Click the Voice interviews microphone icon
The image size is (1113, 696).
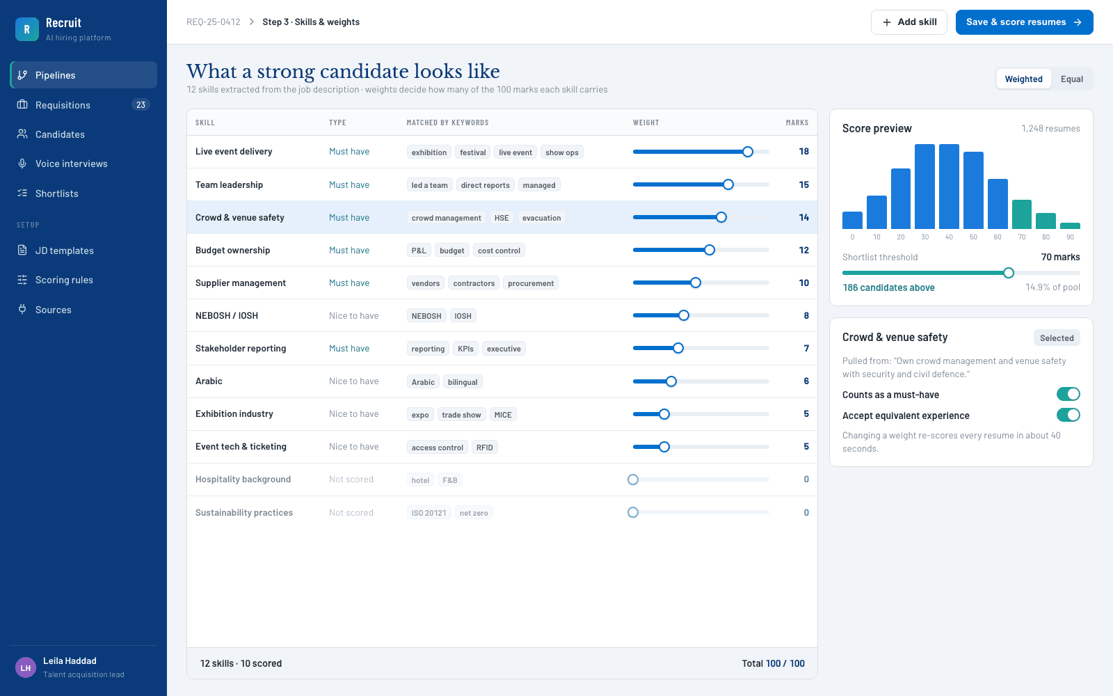tap(22, 164)
